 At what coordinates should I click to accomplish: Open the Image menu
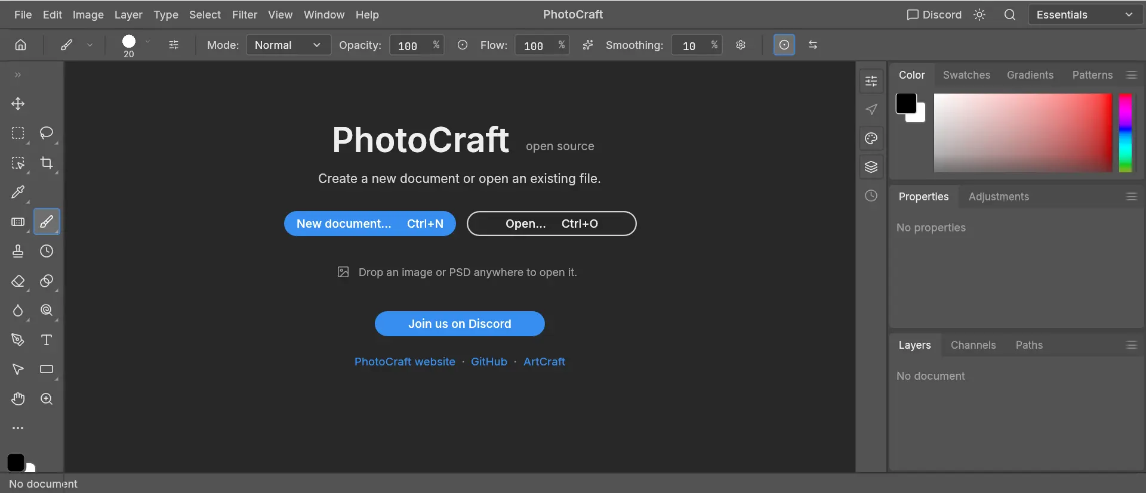pos(88,15)
